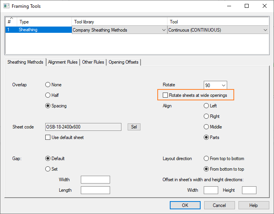Click the Help button
Screen dimensions: 274x214
(x=253, y=205)
